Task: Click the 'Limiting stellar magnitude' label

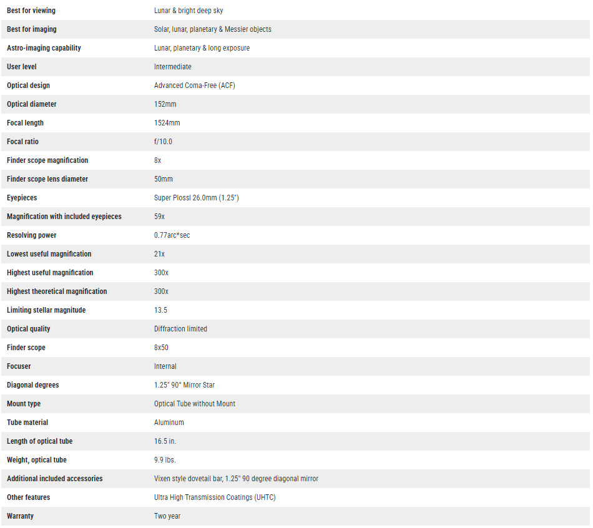Action: pyautogui.click(x=46, y=310)
